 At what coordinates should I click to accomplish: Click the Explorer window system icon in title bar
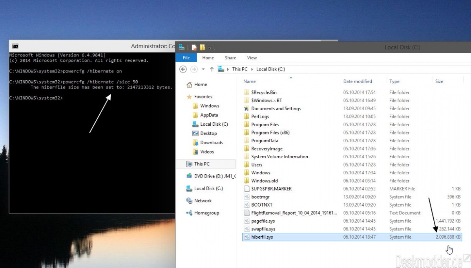(x=181, y=47)
